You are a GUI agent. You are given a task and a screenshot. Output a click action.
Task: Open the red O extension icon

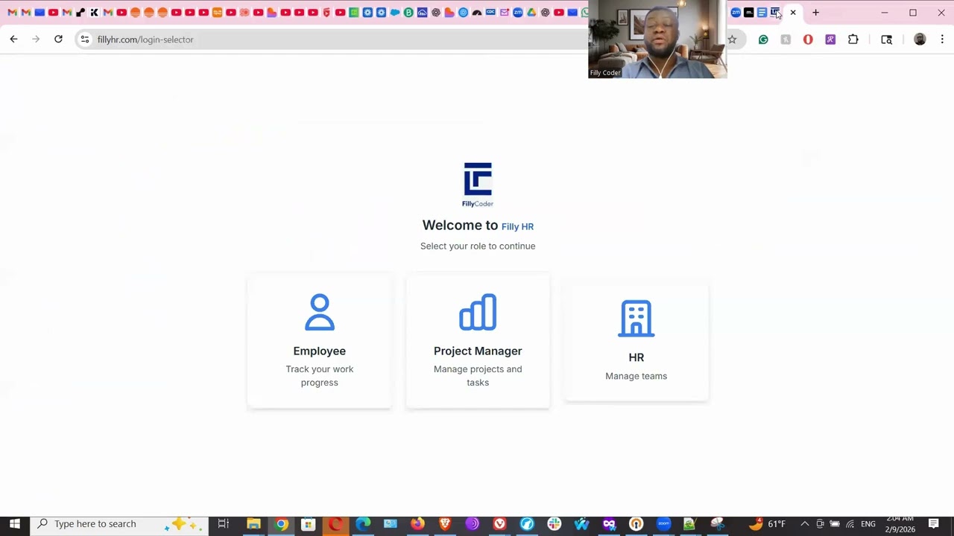click(808, 39)
